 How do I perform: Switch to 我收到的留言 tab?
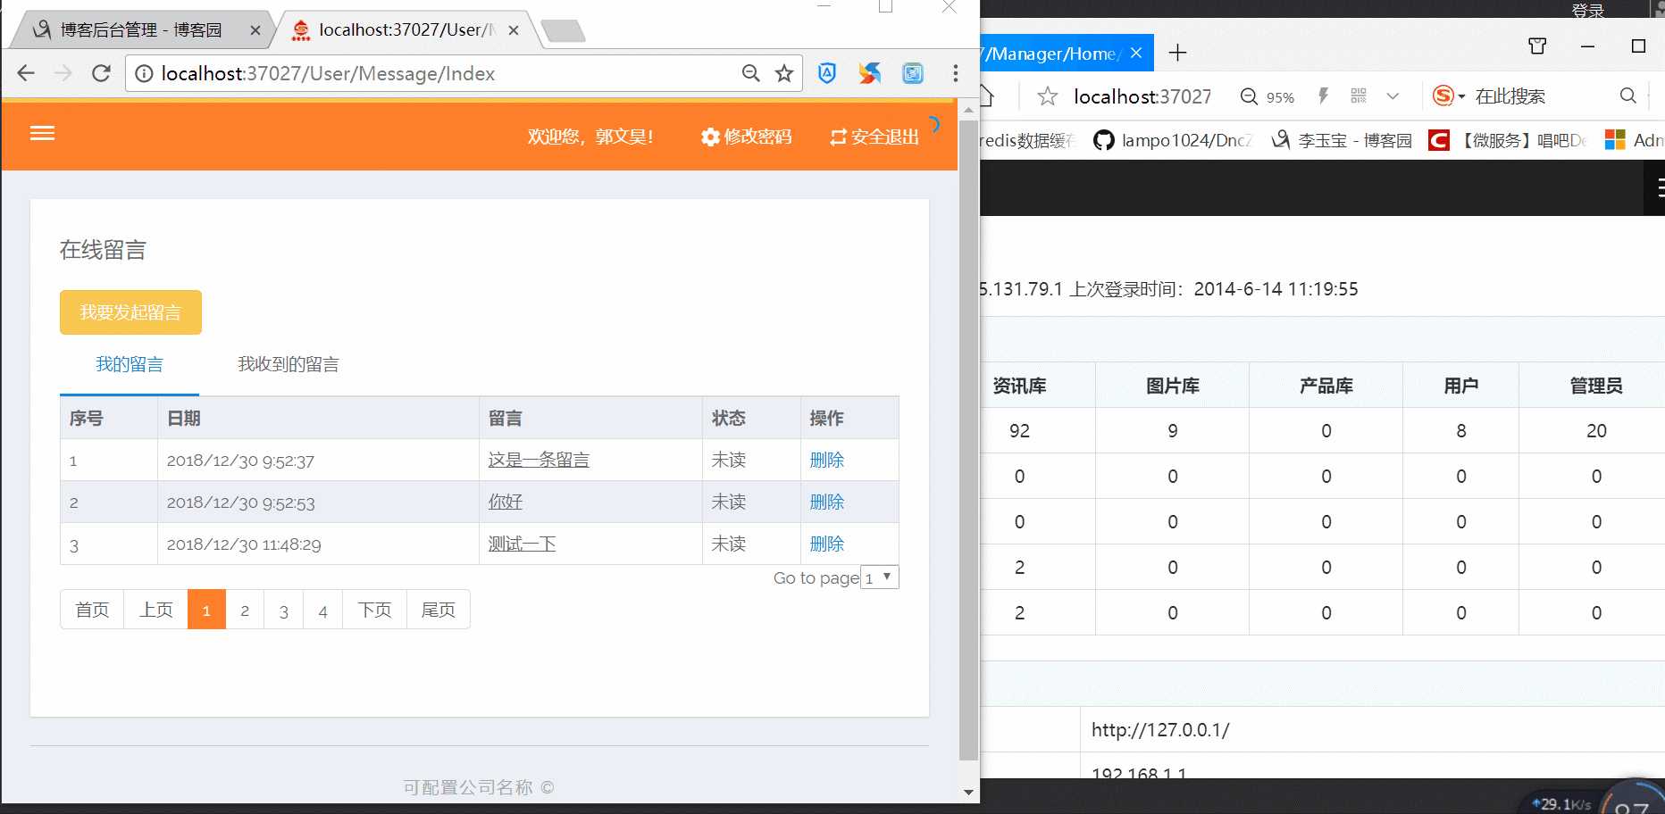[x=288, y=364]
